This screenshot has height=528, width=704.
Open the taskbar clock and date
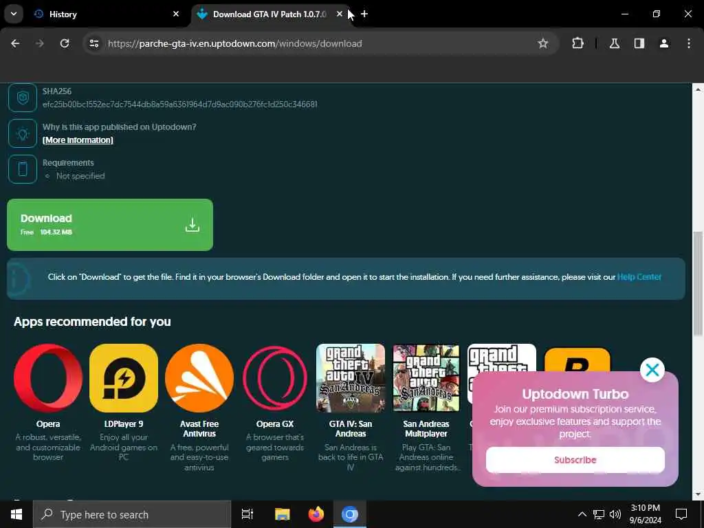(645, 514)
